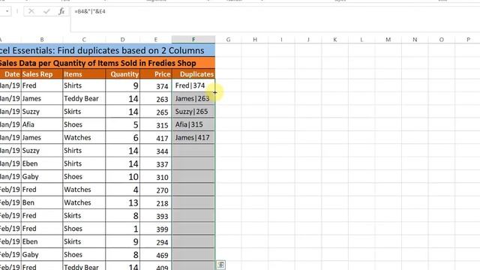Select column J header
The width and height of the screenshot is (480, 270).
(308, 40)
